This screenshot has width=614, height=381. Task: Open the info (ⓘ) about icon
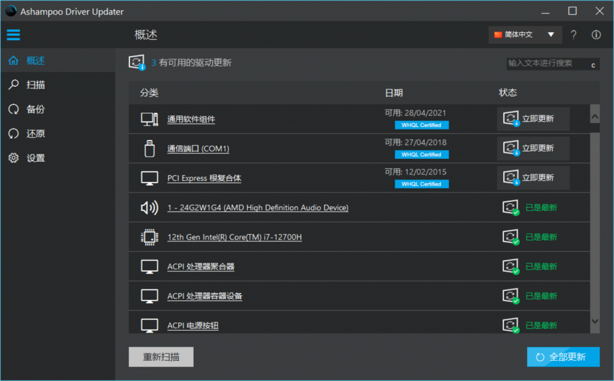(595, 35)
